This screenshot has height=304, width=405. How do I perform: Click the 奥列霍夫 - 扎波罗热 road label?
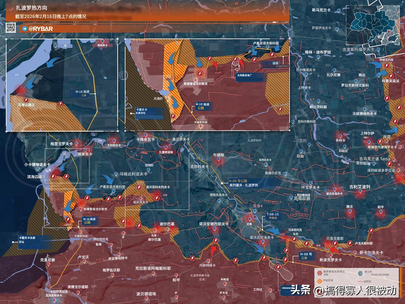point(244,185)
